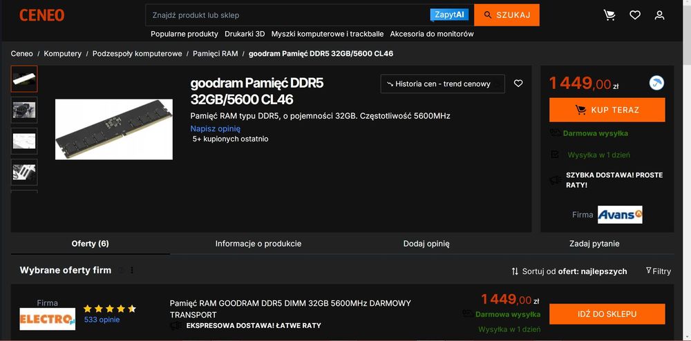Image resolution: width=691 pixels, height=341 pixels.
Task: Go to Komputery breadcrumb
Action: [x=63, y=54]
